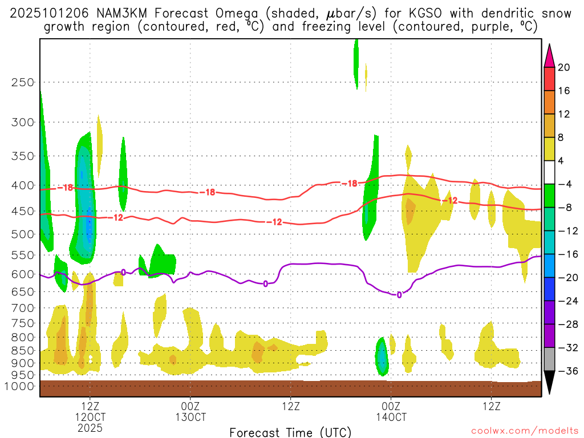Click the 13OCT date label on the time axis
Viewport: 584px width, 438px height.
pos(190,417)
